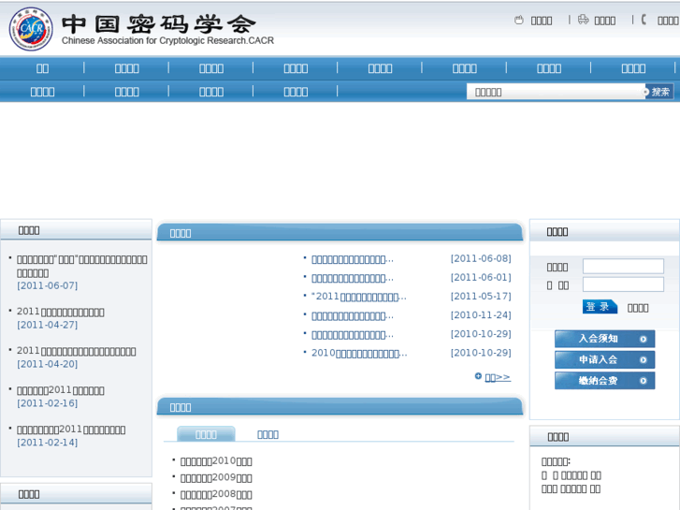Open the list entry containing 2010
Screen dimensions: 680x510
[x=216, y=461]
